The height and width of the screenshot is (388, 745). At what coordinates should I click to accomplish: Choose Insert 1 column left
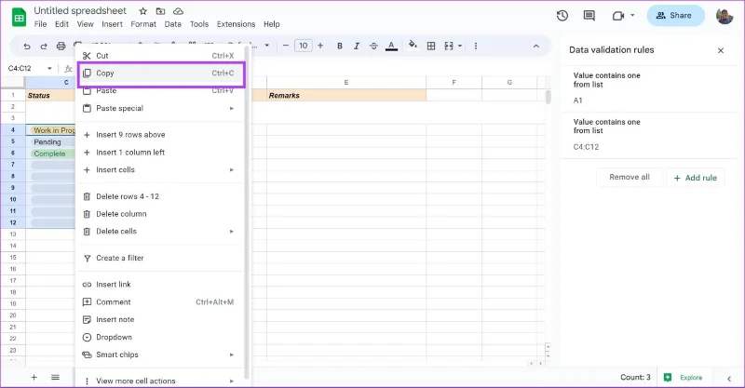159,153
